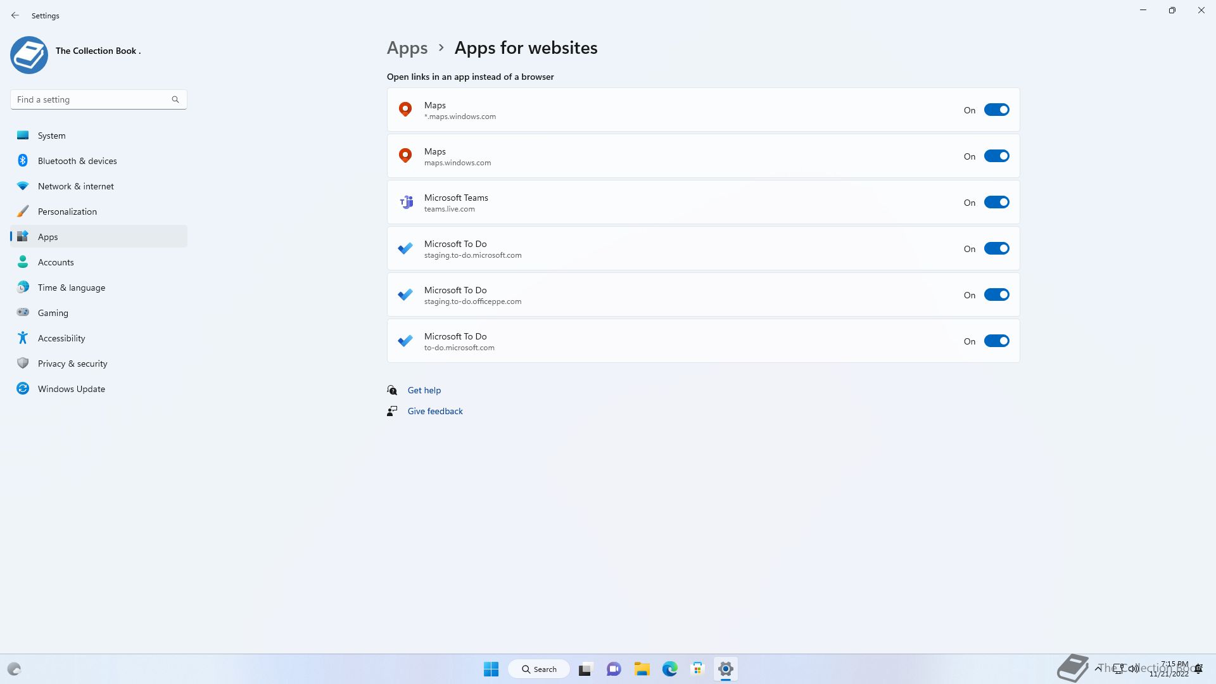Disable Microsoft Teams teams.live.com toggle

click(996, 203)
